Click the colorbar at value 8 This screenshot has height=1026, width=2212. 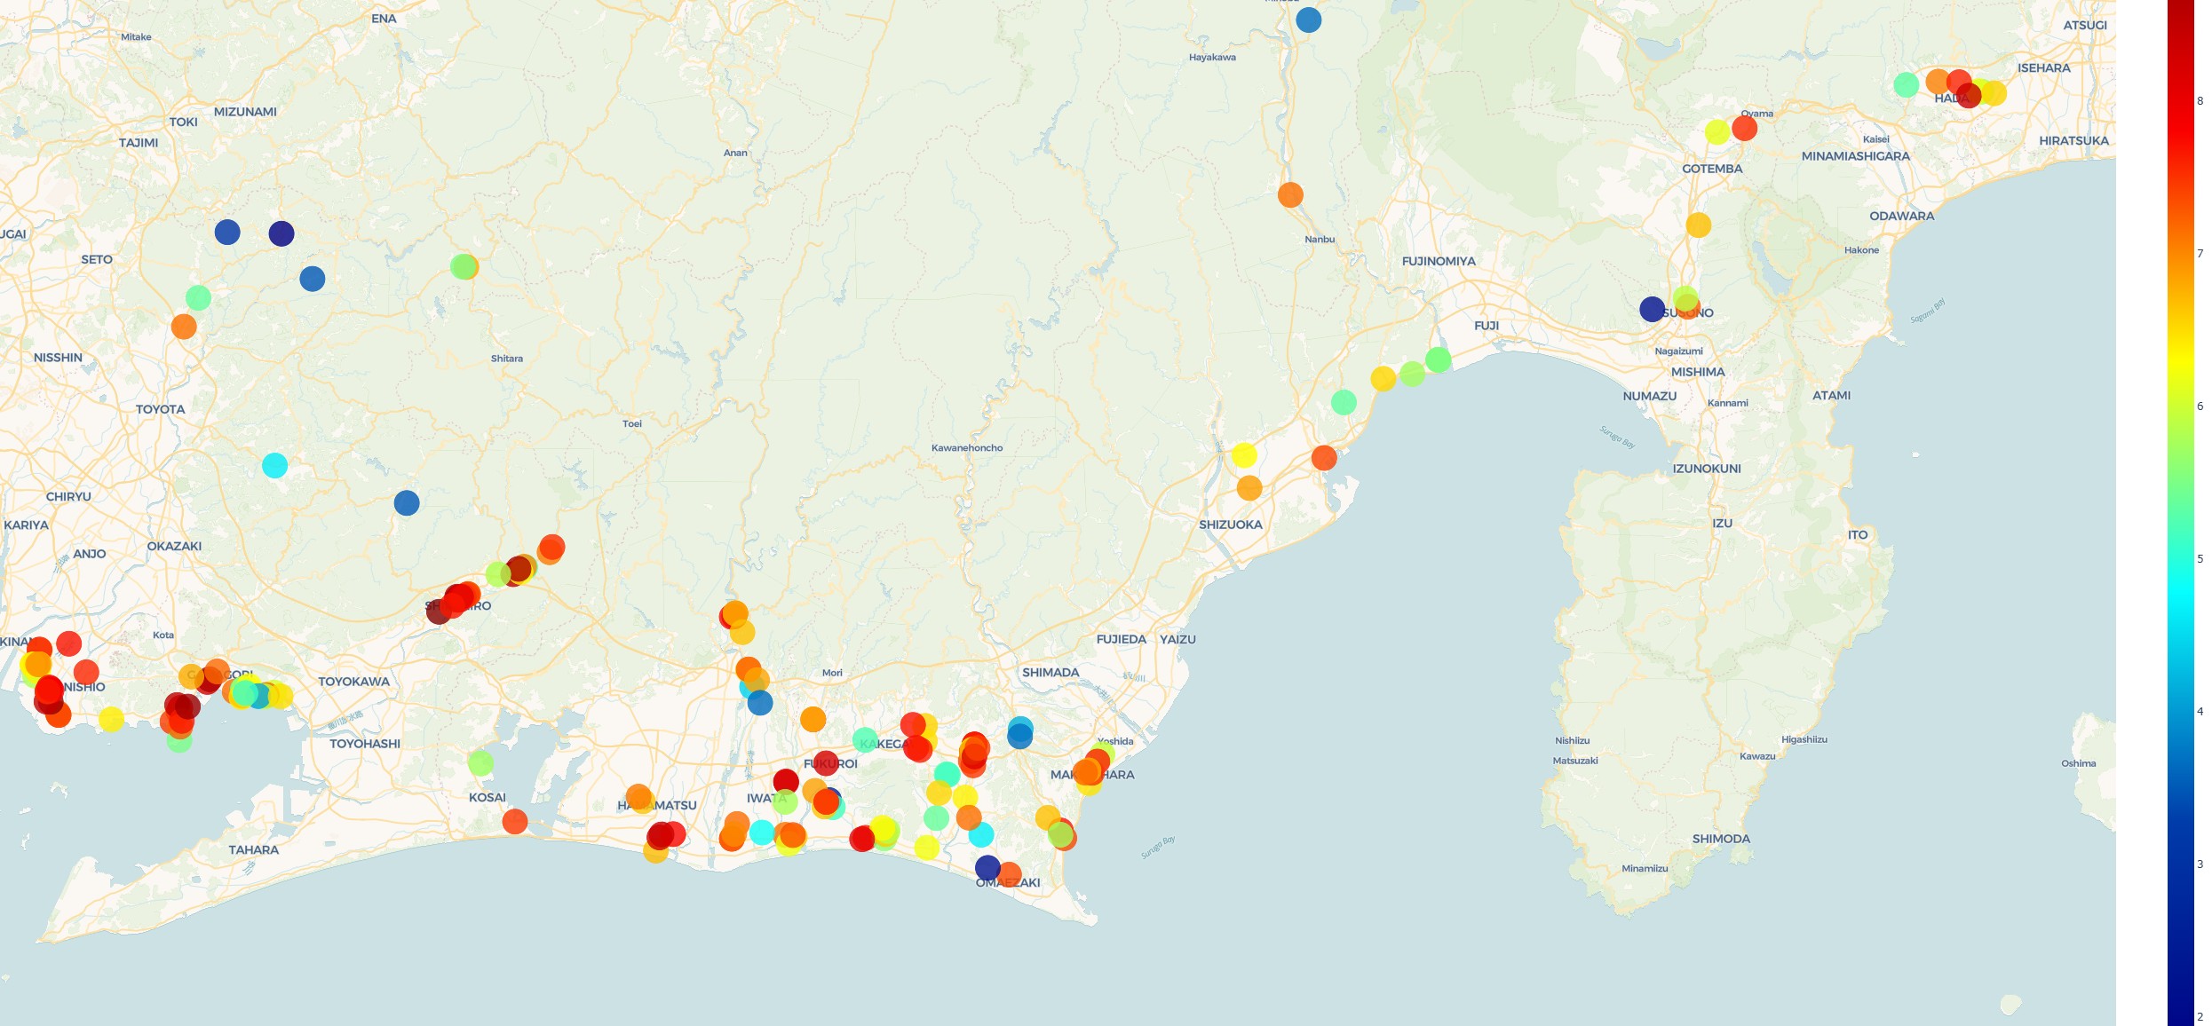[x=2180, y=101]
